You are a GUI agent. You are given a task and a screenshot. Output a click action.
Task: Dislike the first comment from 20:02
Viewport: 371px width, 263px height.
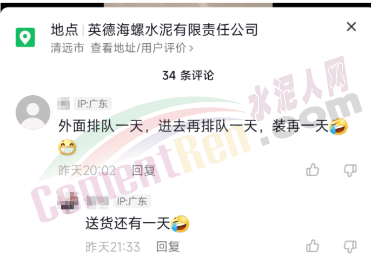pos(350,170)
